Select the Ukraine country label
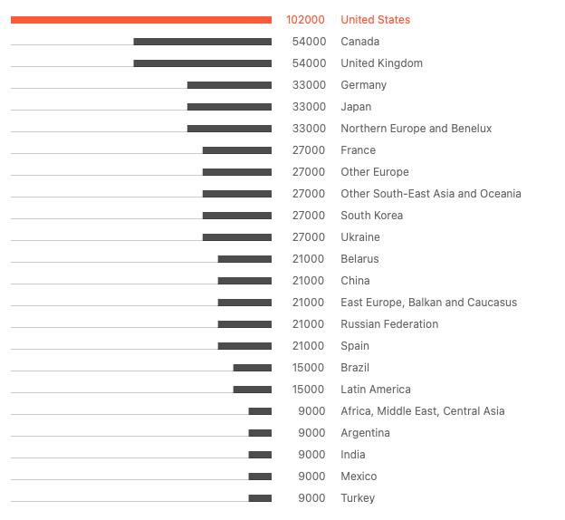 pyautogui.click(x=359, y=237)
